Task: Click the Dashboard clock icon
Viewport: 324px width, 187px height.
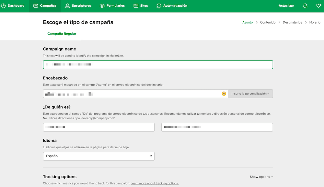Action: click(x=4, y=6)
